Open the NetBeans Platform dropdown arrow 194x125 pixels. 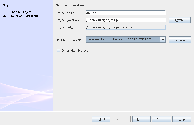(x=163, y=40)
